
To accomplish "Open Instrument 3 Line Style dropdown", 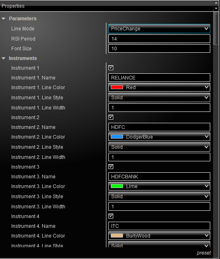I will point(159,197).
